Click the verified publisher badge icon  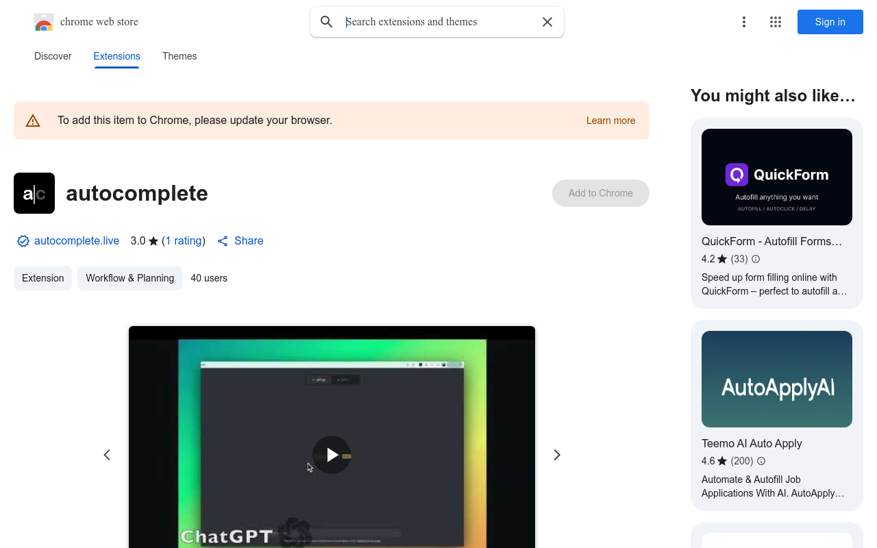23,241
